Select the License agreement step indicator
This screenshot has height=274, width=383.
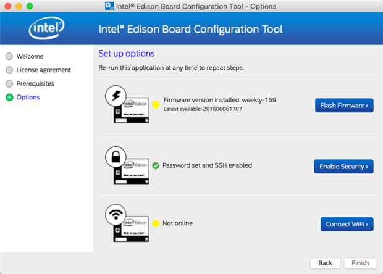pyautogui.click(x=9, y=70)
